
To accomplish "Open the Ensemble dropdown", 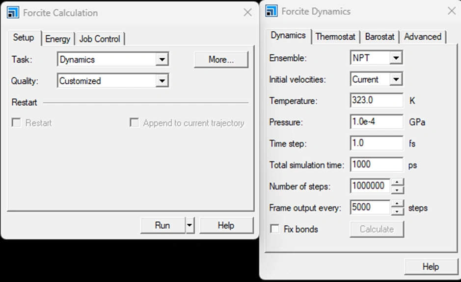I will click(396, 58).
